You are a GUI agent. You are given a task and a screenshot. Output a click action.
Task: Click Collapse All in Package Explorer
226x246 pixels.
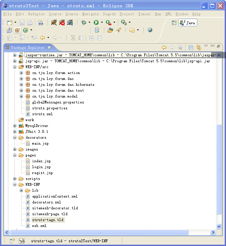coord(191,47)
